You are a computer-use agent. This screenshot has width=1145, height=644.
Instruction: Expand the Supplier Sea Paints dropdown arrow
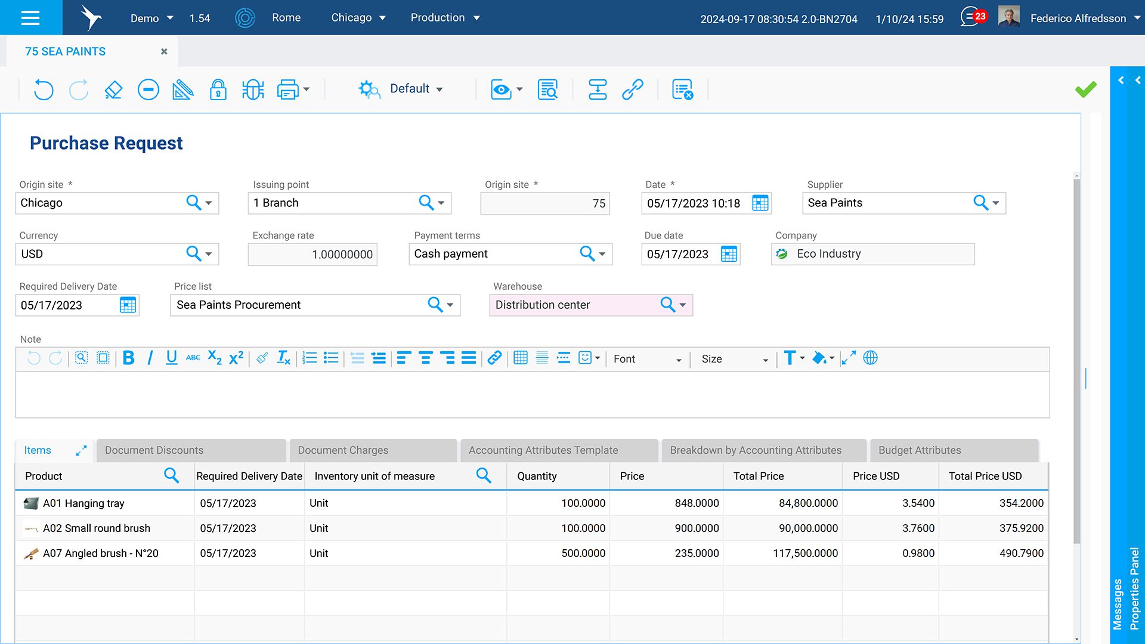995,203
